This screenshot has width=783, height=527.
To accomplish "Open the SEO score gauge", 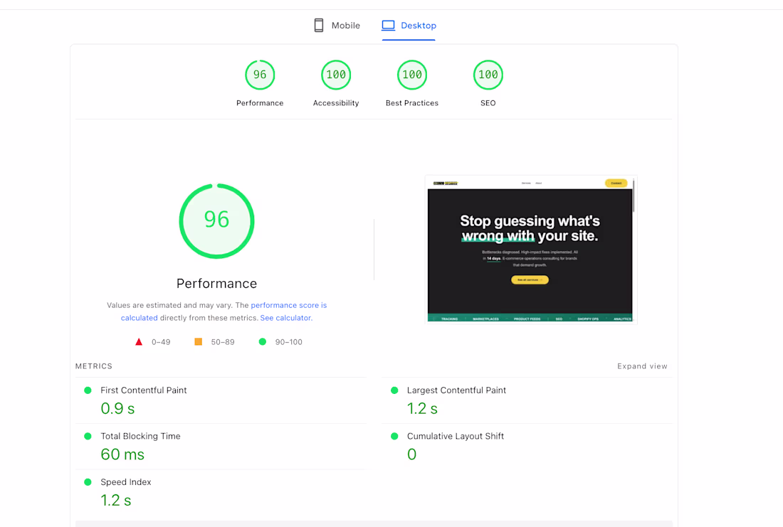I will [x=488, y=75].
